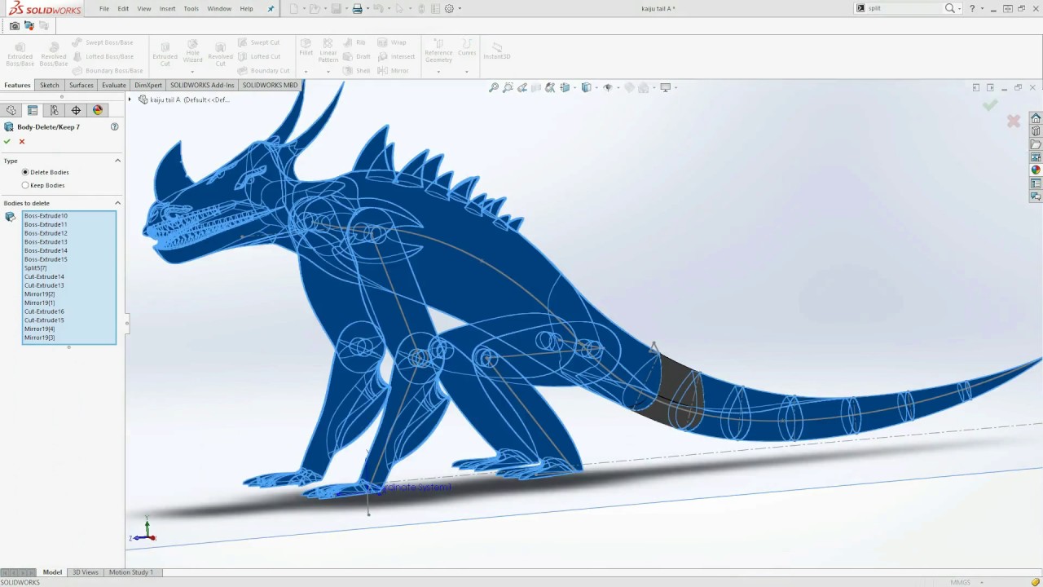Confirm with large green check in viewport corner
The height and width of the screenshot is (587, 1043).
pyautogui.click(x=990, y=105)
